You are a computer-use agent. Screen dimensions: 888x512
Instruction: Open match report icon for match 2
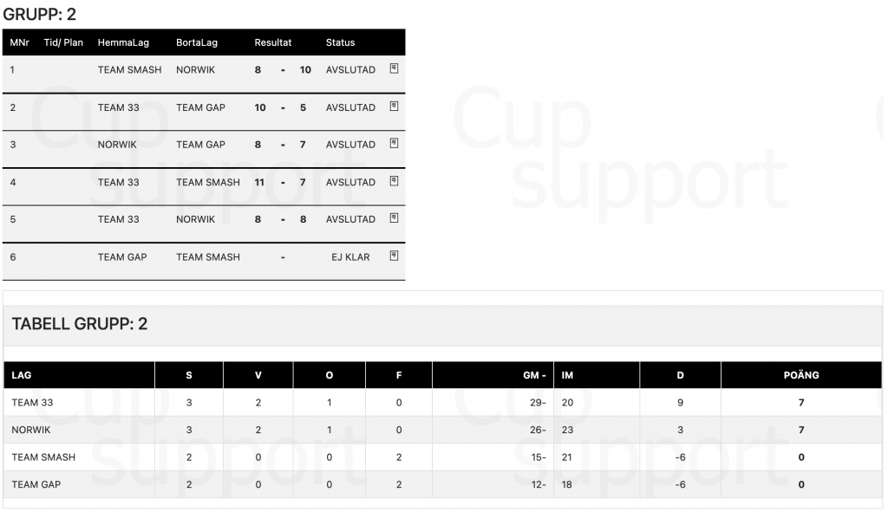tap(395, 107)
